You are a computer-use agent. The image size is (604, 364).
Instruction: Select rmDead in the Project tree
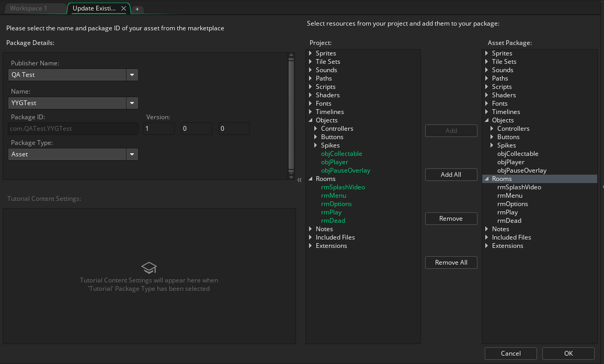[x=333, y=221]
